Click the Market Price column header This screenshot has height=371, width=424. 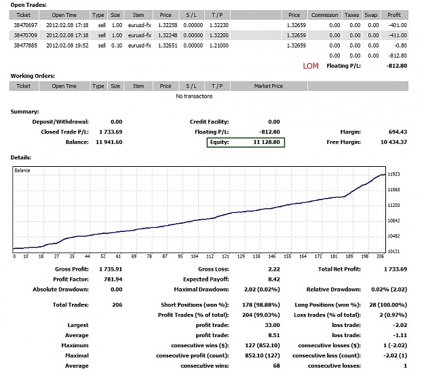269,86
